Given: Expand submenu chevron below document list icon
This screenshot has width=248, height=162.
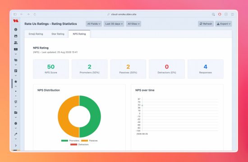Looking at the screenshot, I should 16,76.
